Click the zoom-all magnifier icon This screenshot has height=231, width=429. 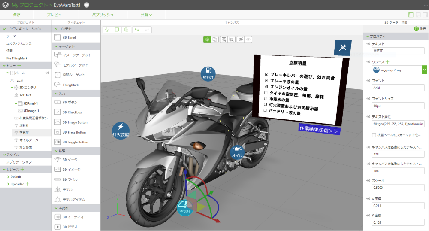[224, 40]
